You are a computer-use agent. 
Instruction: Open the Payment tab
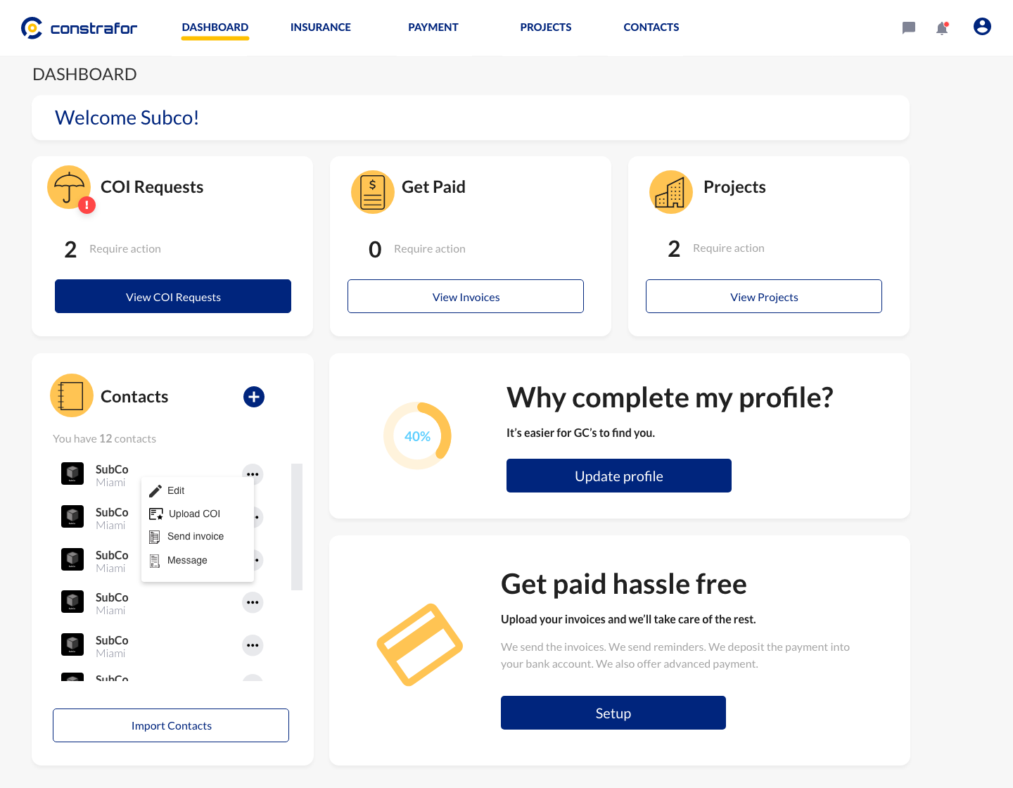click(x=433, y=27)
